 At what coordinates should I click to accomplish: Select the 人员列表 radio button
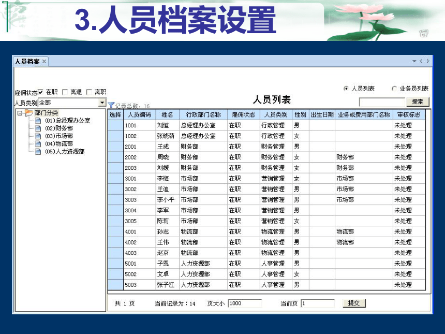click(x=346, y=89)
